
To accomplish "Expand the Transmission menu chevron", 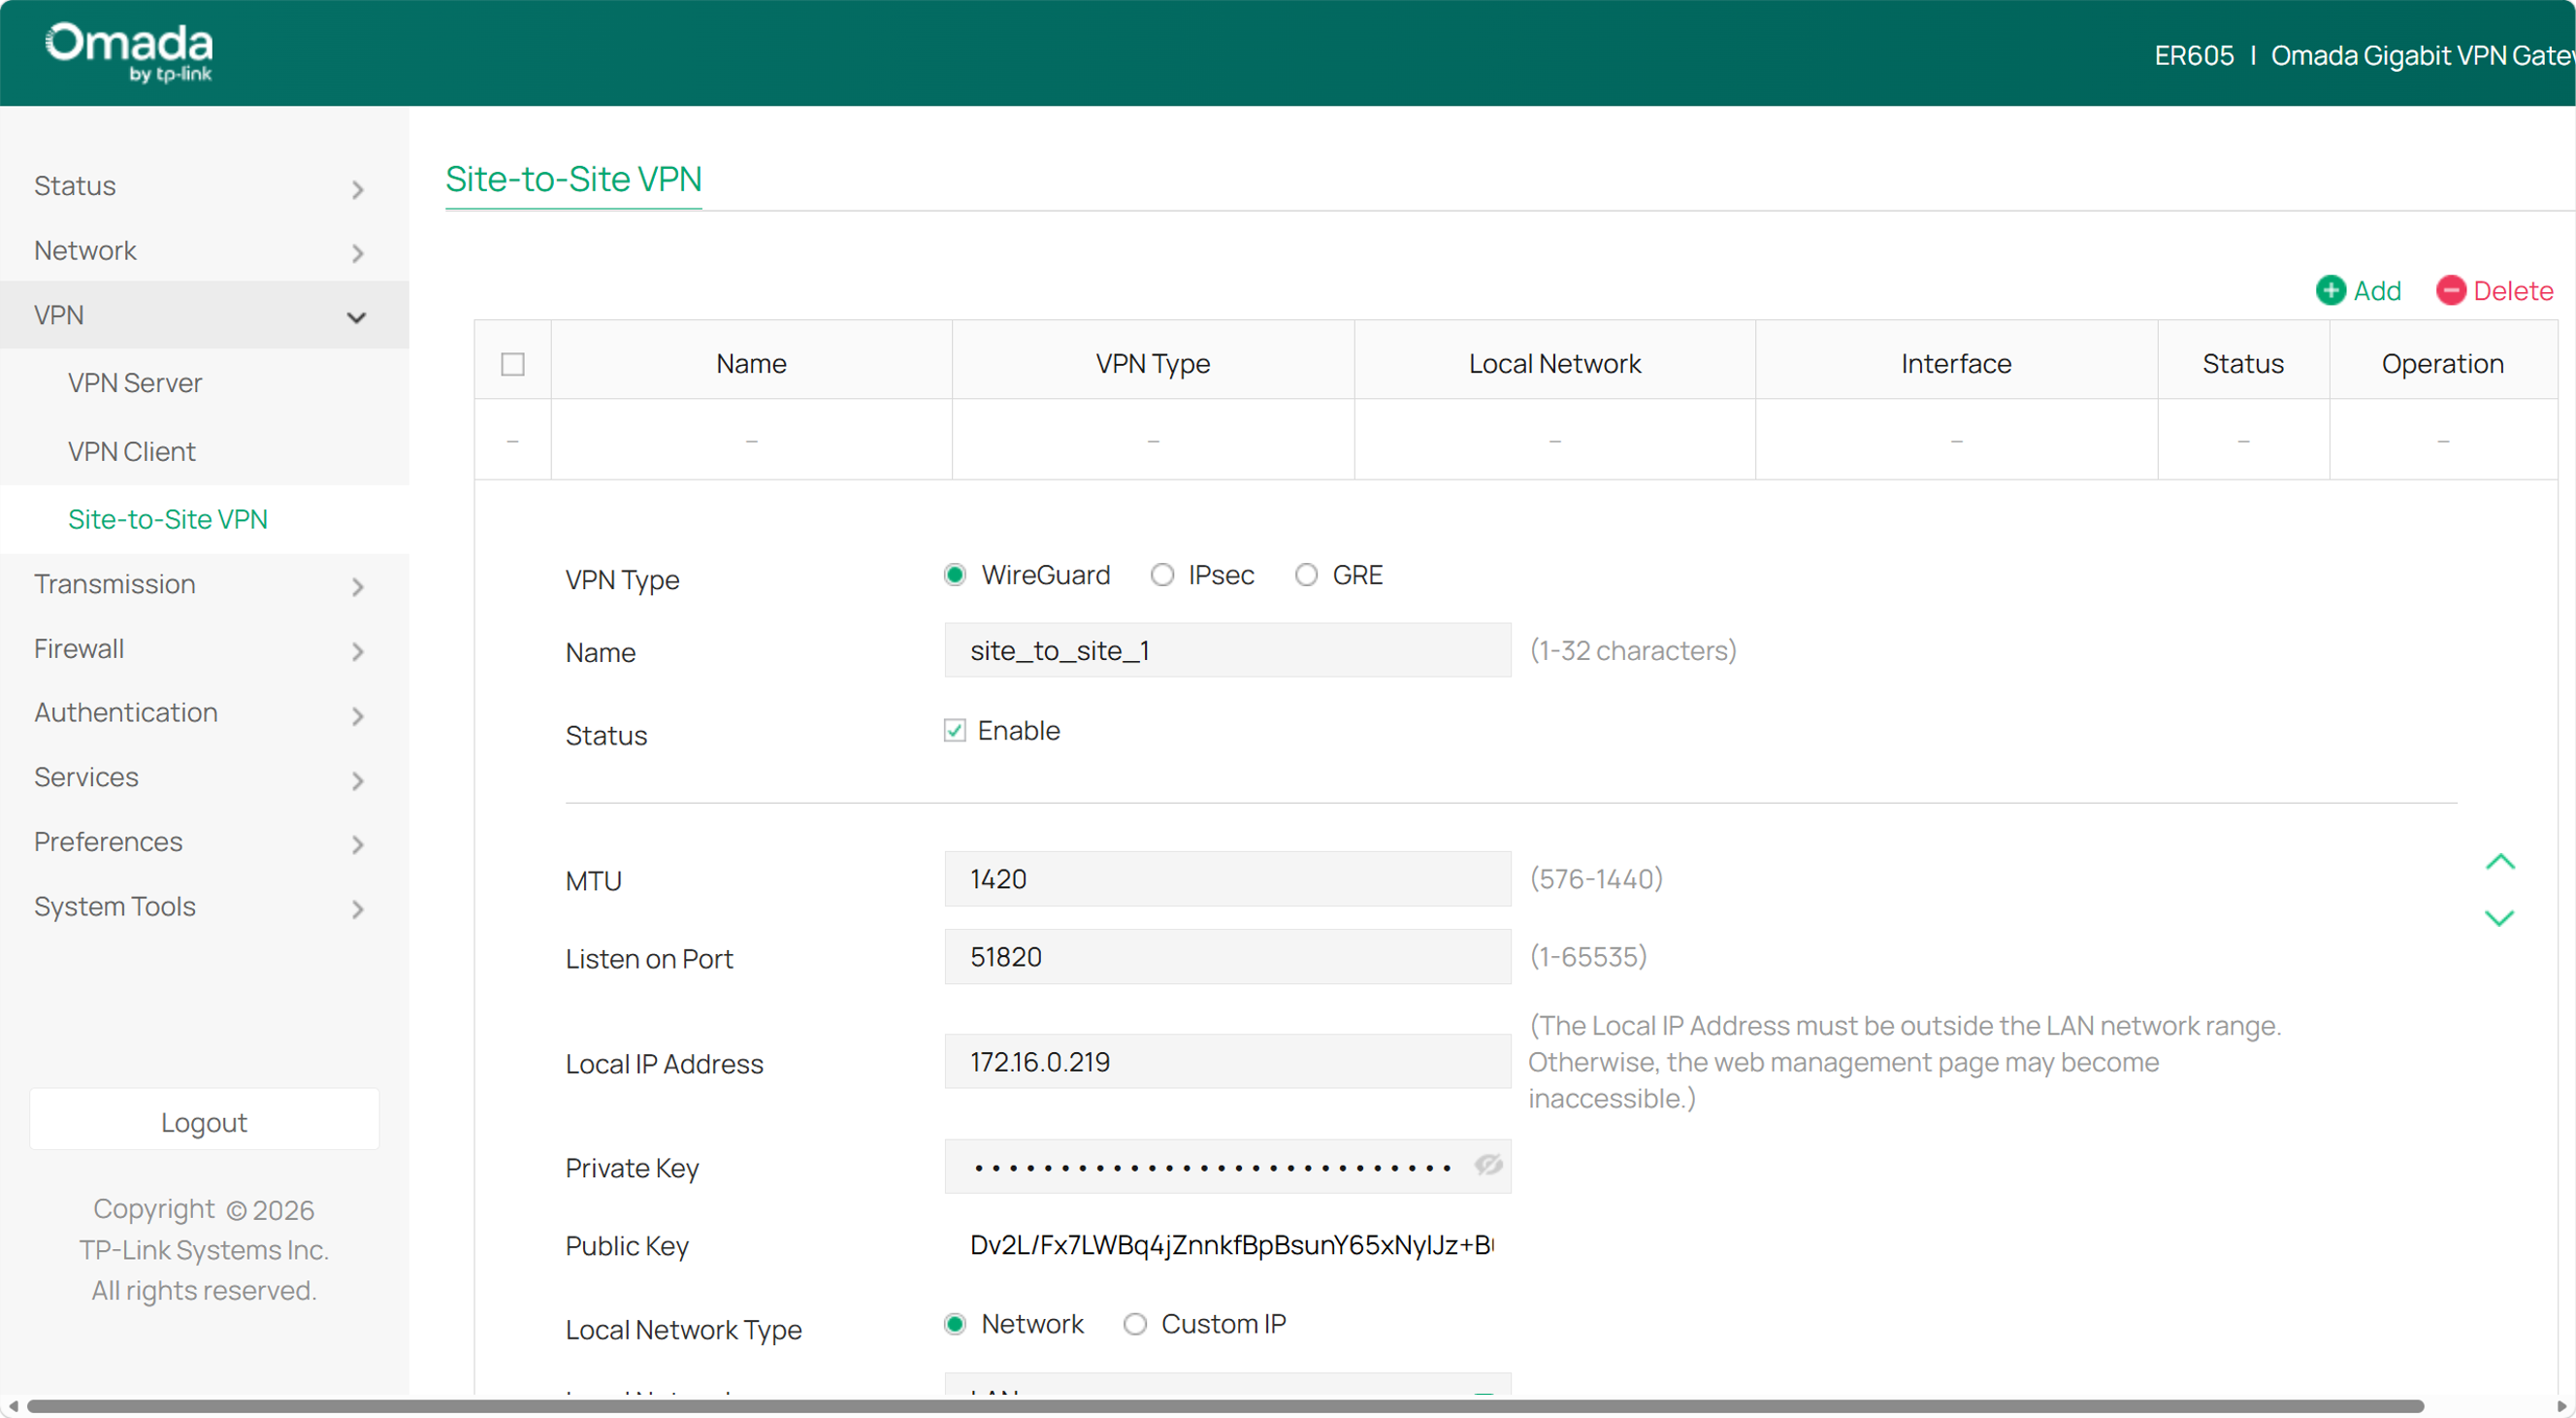I will [x=357, y=587].
